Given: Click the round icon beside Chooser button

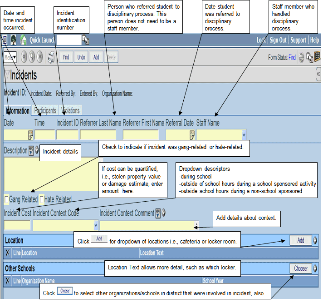Looking at the screenshot, I should tap(315, 268).
